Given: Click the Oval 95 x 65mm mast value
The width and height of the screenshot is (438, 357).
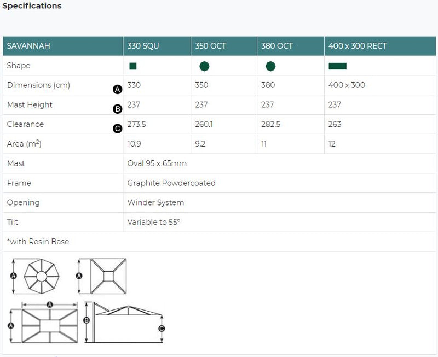Looking at the screenshot, I should pos(157,163).
